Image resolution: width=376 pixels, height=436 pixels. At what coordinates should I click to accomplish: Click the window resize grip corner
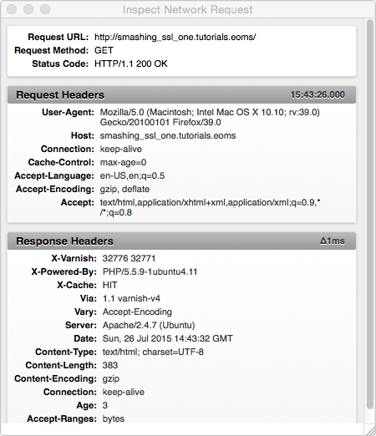pos(370,430)
